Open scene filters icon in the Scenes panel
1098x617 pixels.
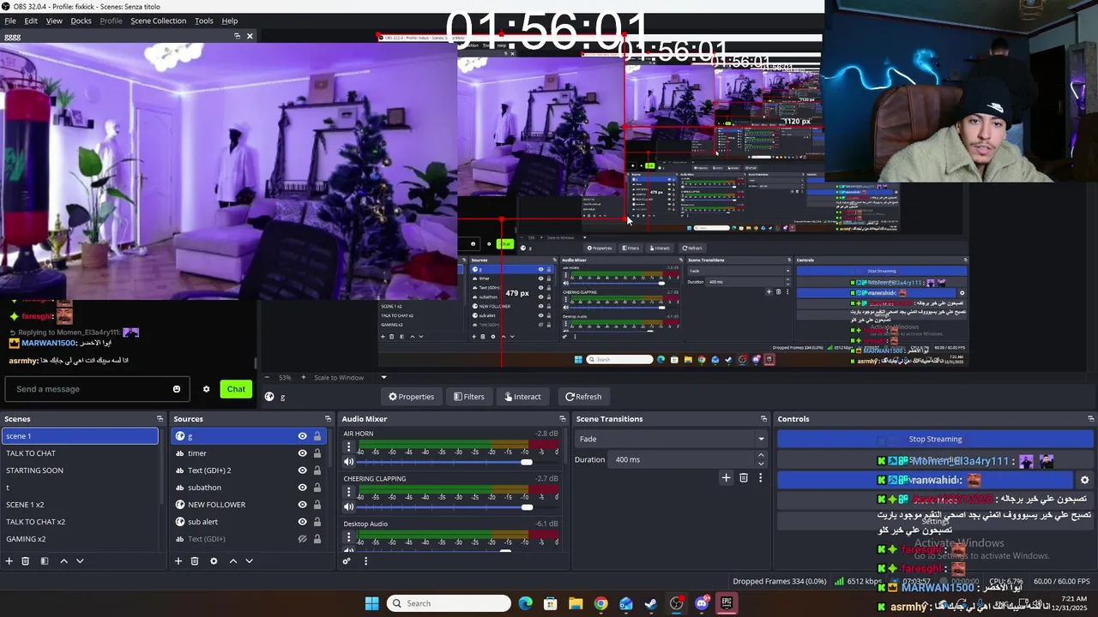(x=45, y=561)
